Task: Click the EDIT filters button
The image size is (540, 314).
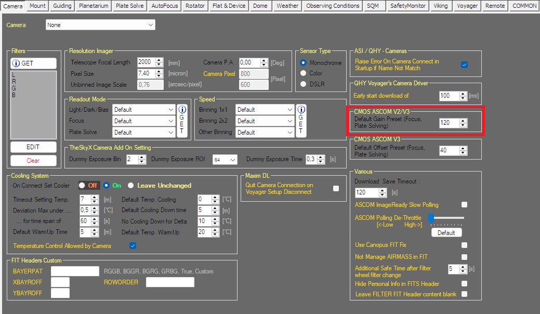Action: [x=33, y=147]
